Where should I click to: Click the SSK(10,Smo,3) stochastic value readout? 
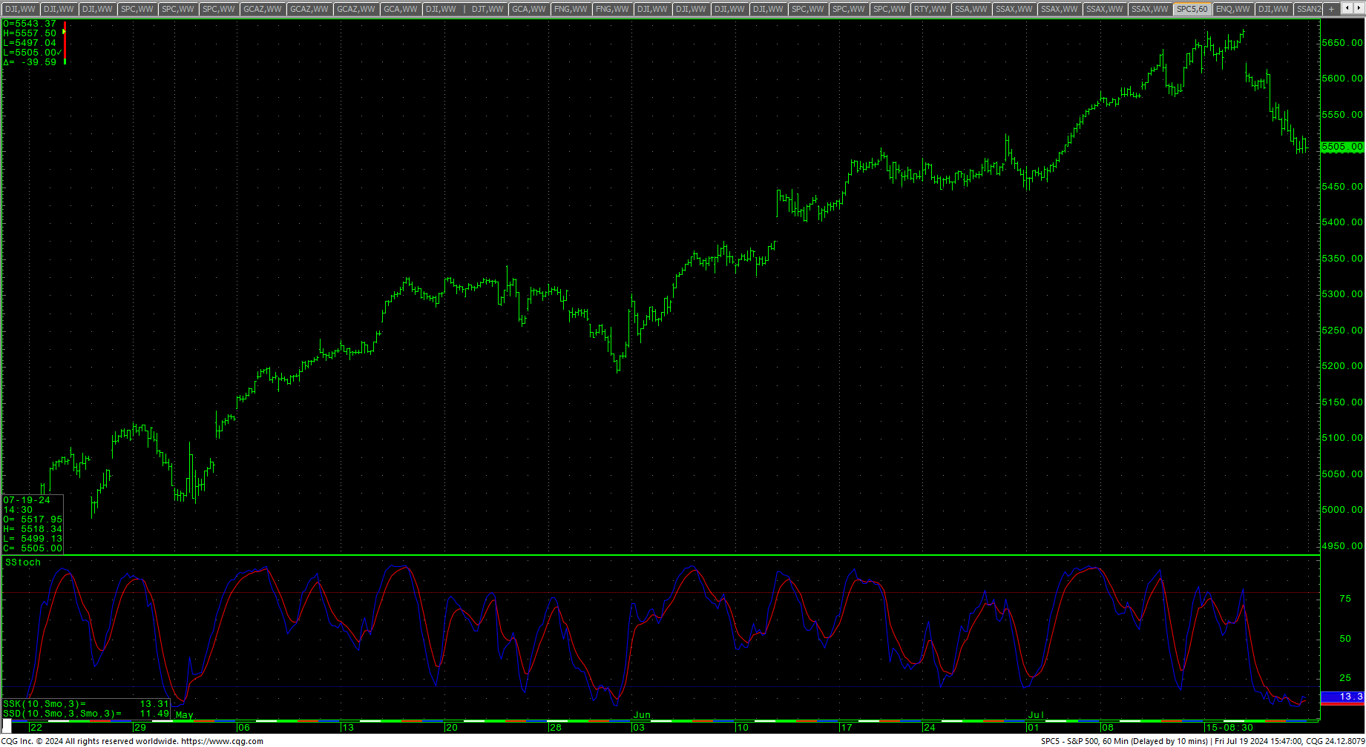(x=86, y=704)
